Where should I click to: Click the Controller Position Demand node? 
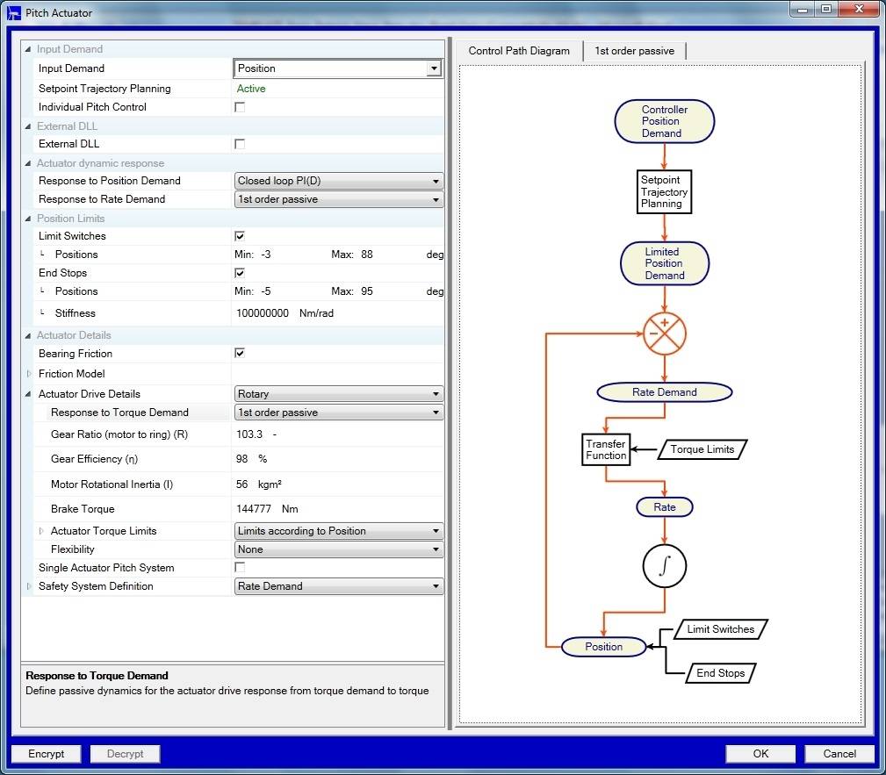[665, 121]
